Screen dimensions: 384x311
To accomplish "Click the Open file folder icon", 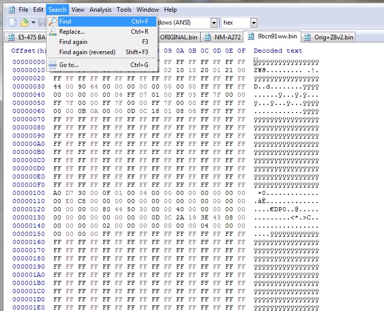I will 24,23.
